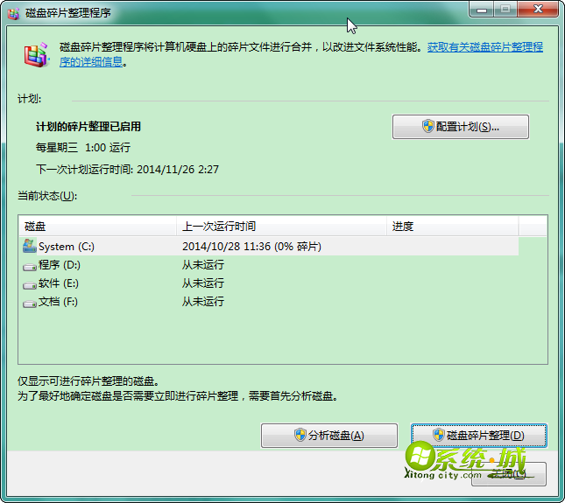This screenshot has width=565, height=503.
Task: Select the System (C:) row
Action: coord(268,246)
